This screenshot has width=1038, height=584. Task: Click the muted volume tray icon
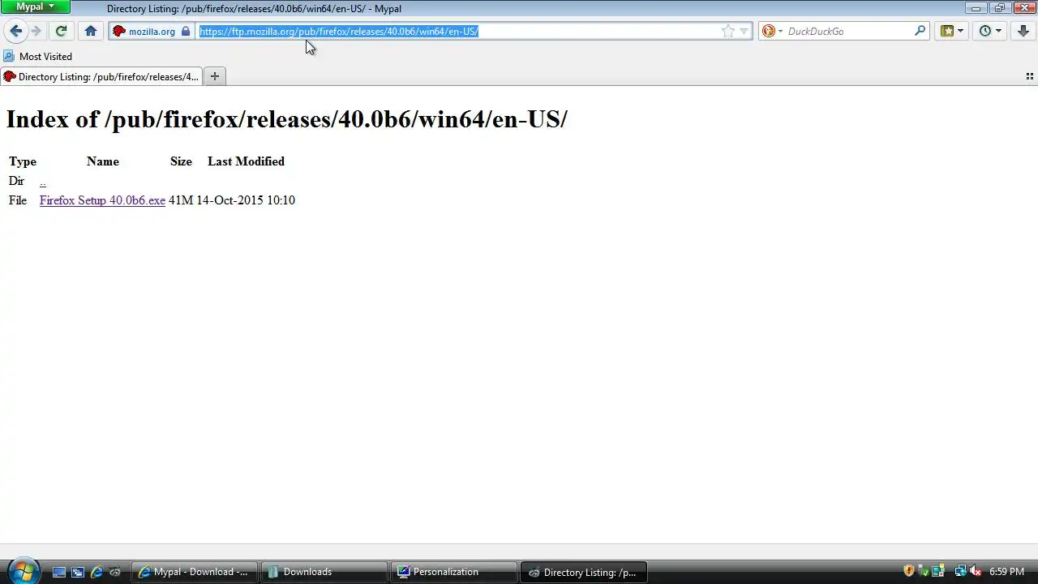[976, 571]
